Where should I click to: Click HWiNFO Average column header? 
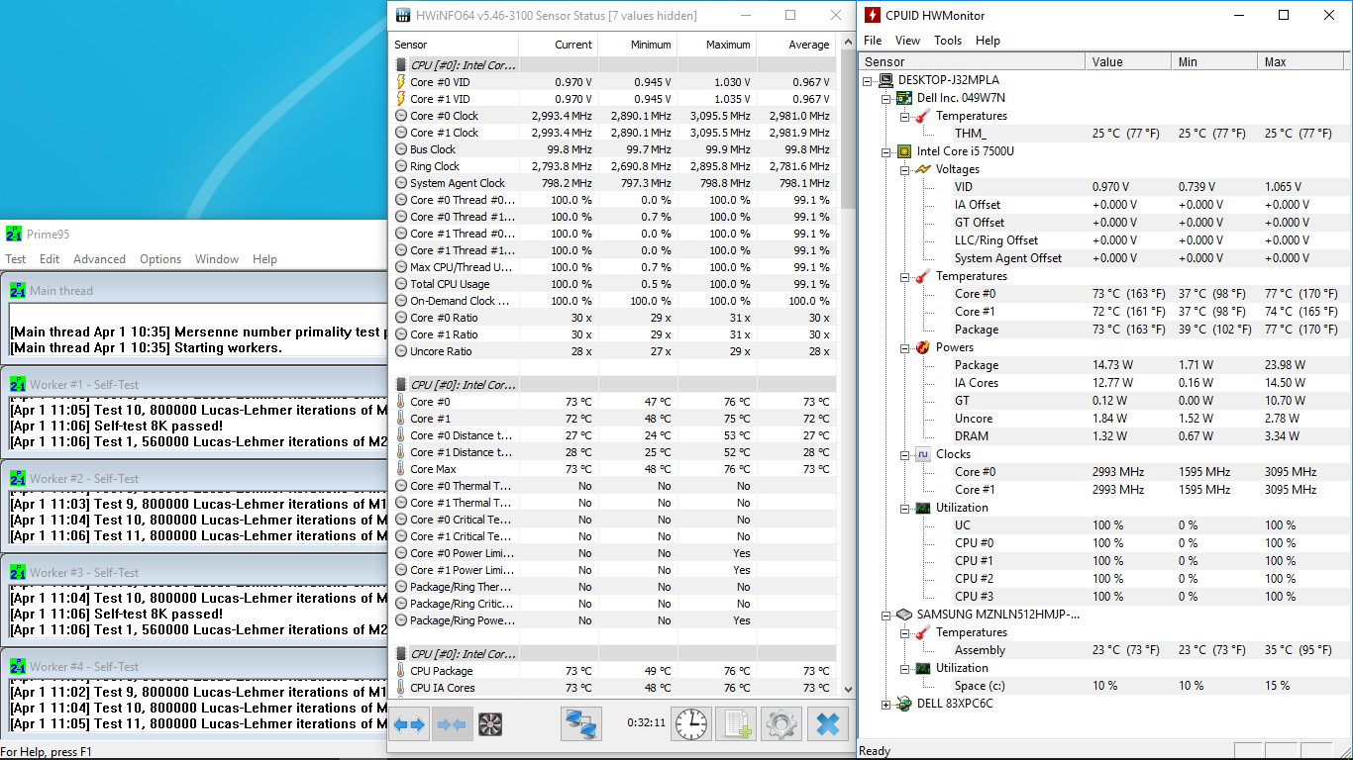795,45
